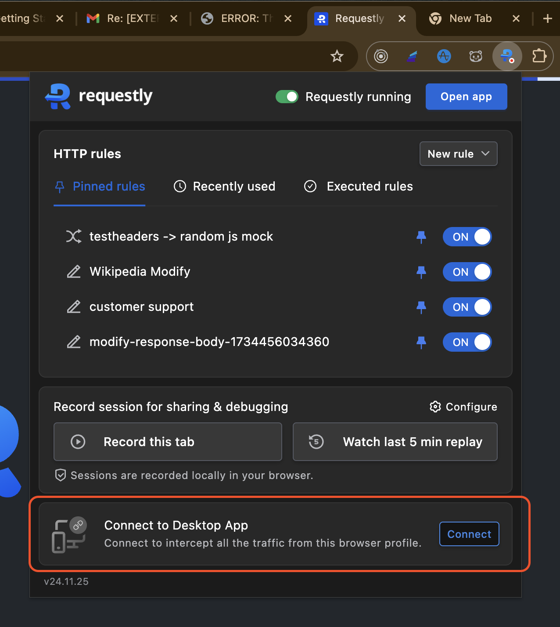
Task: Click the concentric-circles target extension icon
Action: 381,56
